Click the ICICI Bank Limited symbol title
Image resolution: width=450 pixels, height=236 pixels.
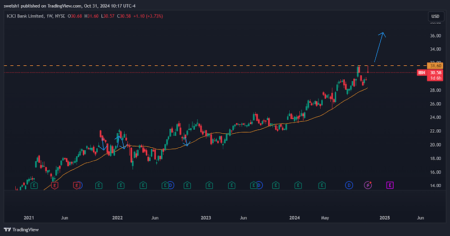[25, 16]
